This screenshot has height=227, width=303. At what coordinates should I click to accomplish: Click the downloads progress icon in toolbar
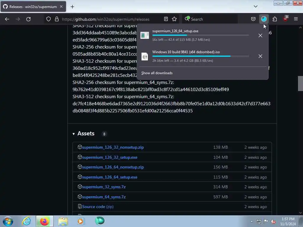pos(264,19)
